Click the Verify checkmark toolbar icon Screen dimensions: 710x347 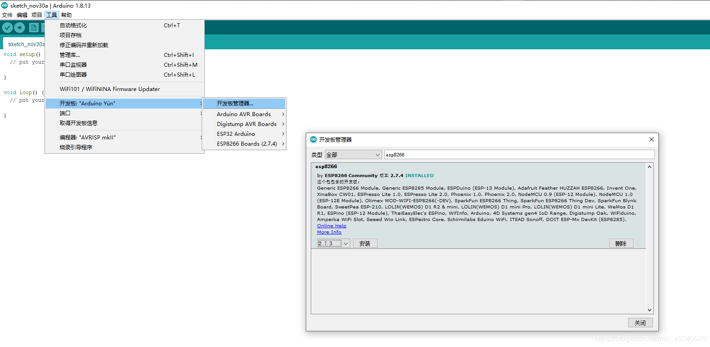click(x=7, y=28)
